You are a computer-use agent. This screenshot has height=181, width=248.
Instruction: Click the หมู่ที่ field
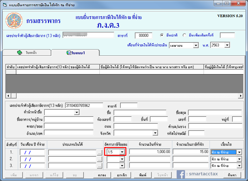pos(237,119)
